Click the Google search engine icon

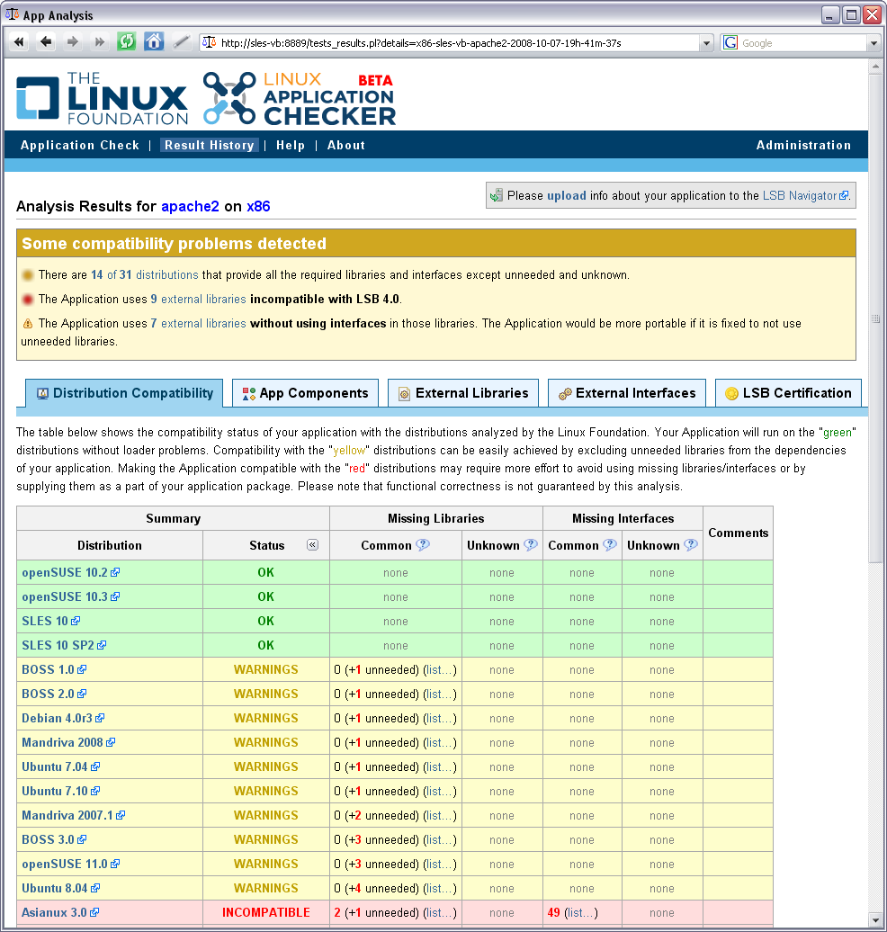(730, 43)
